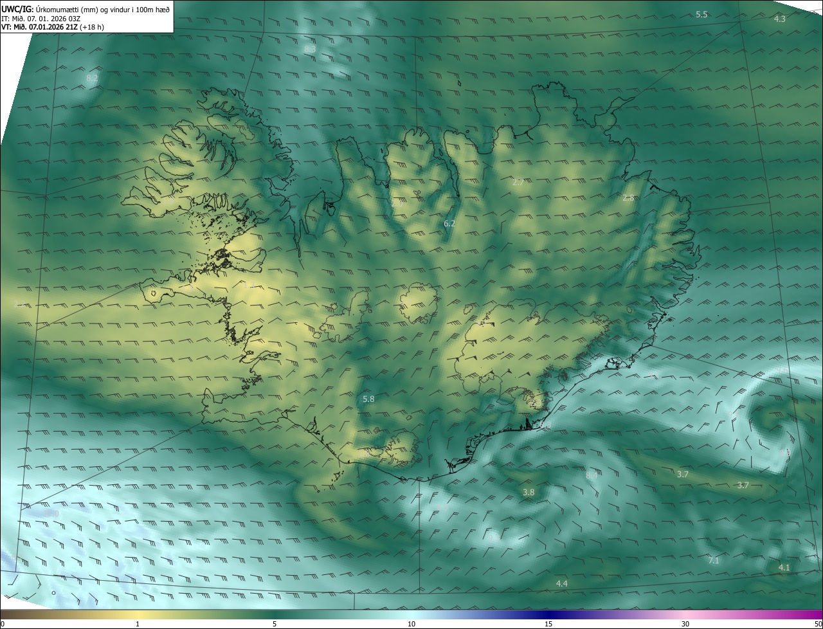
Task: Click the "5.5" value label on the map
Action: click(x=701, y=14)
